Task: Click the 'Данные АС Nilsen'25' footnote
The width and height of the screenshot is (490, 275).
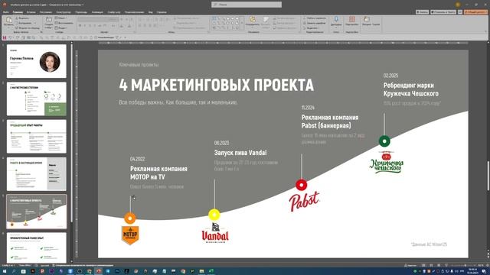Action: pyautogui.click(x=429, y=244)
